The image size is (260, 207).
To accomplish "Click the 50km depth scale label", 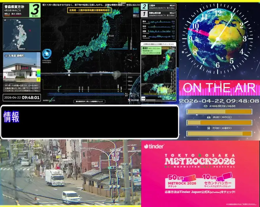I will [x=130, y=81].
